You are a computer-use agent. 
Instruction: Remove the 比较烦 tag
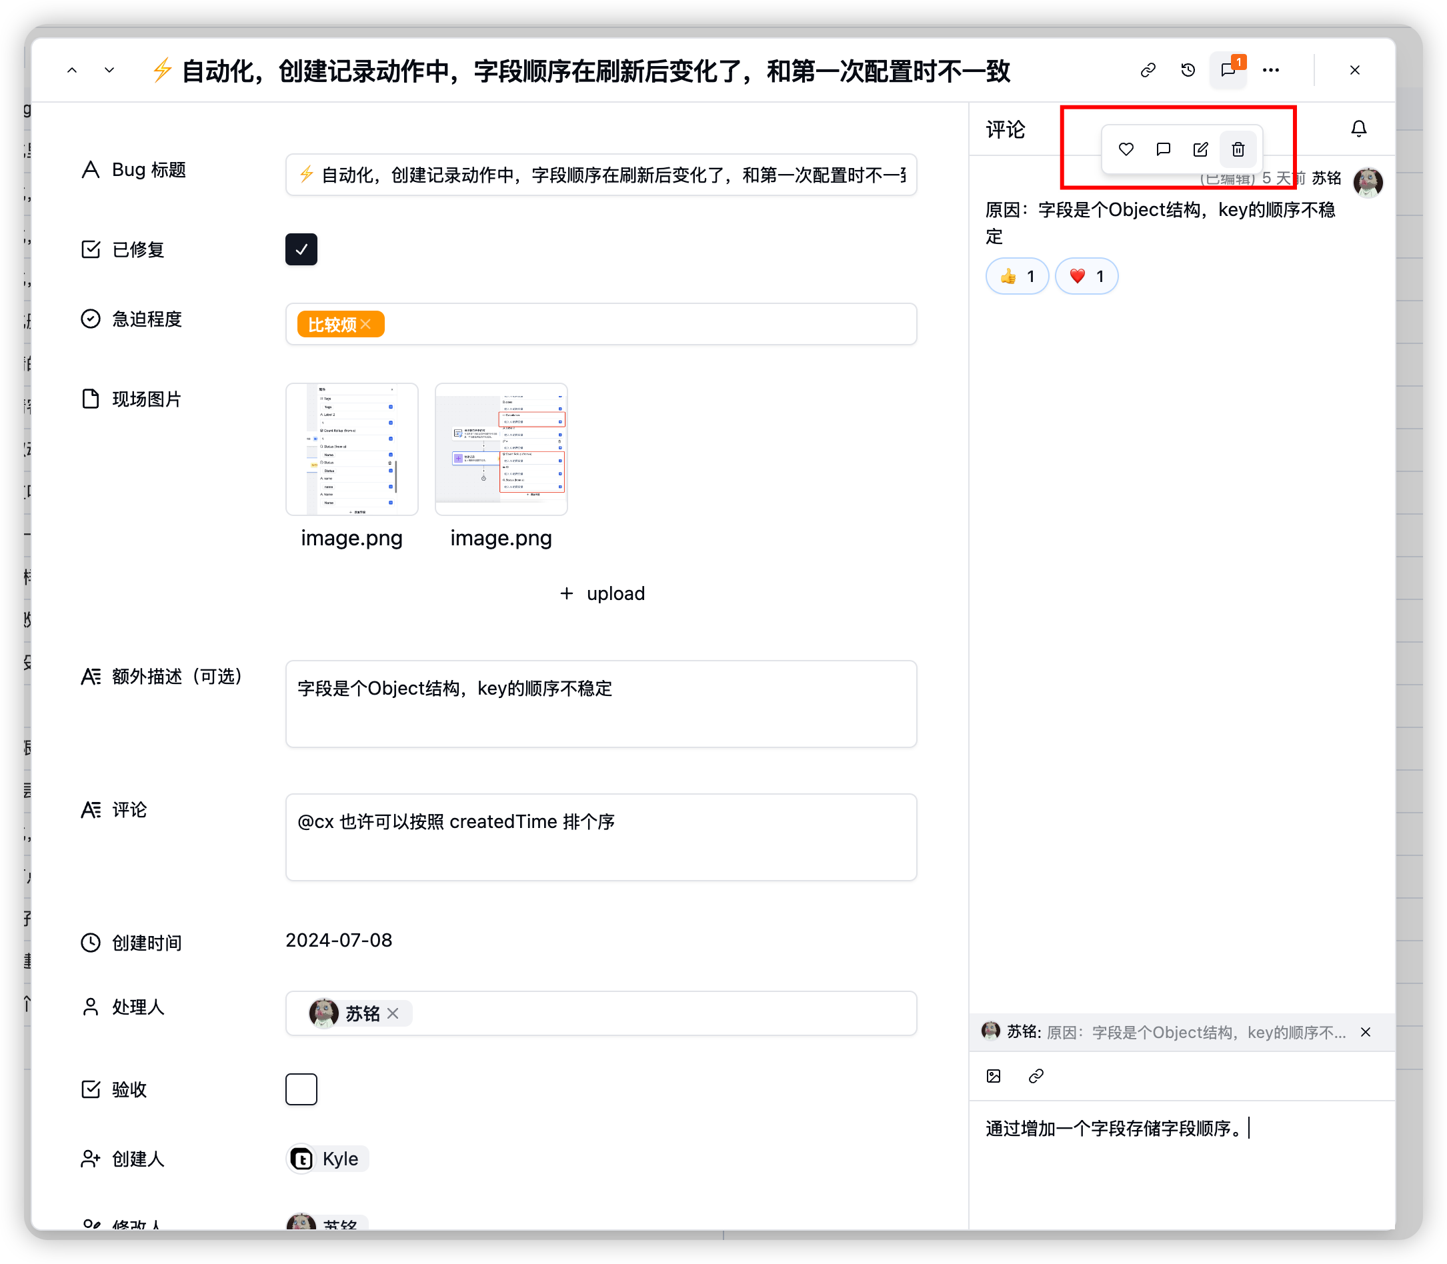tap(366, 324)
